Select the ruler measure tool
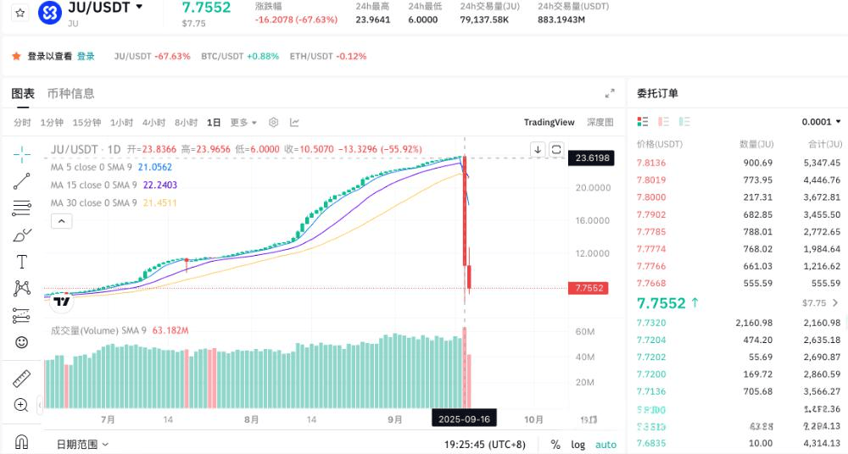This screenshot has height=454, width=848. (x=22, y=379)
